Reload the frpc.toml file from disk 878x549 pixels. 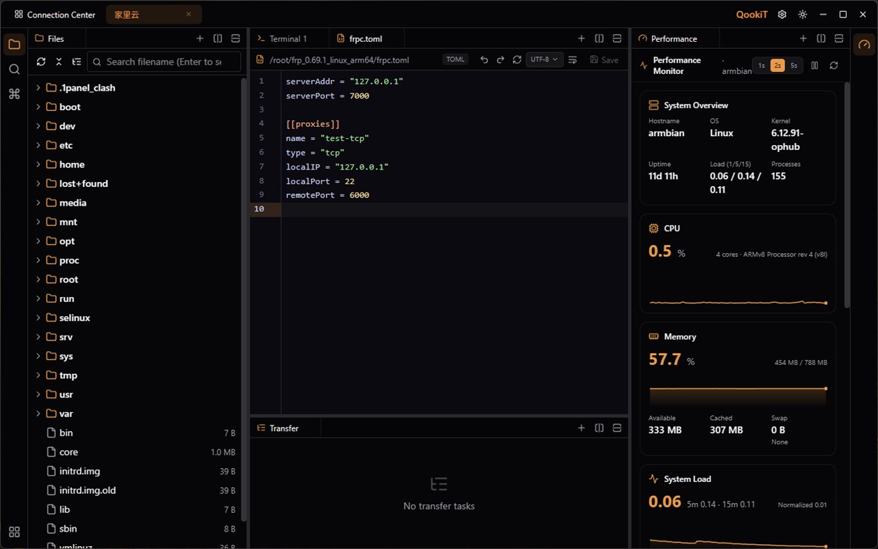click(517, 60)
